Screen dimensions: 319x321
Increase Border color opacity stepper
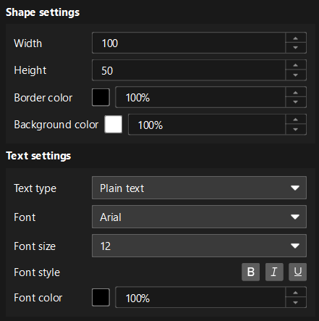296,93
